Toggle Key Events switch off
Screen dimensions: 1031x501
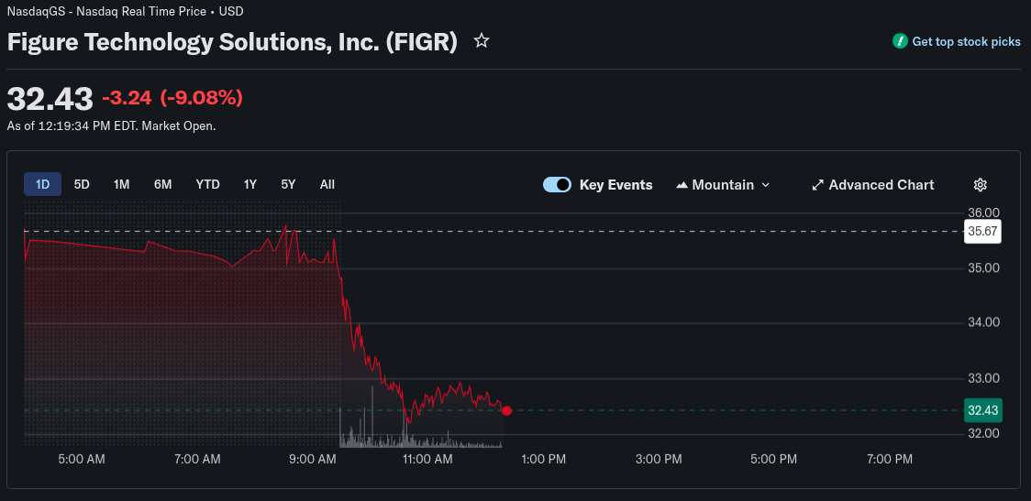[557, 184]
